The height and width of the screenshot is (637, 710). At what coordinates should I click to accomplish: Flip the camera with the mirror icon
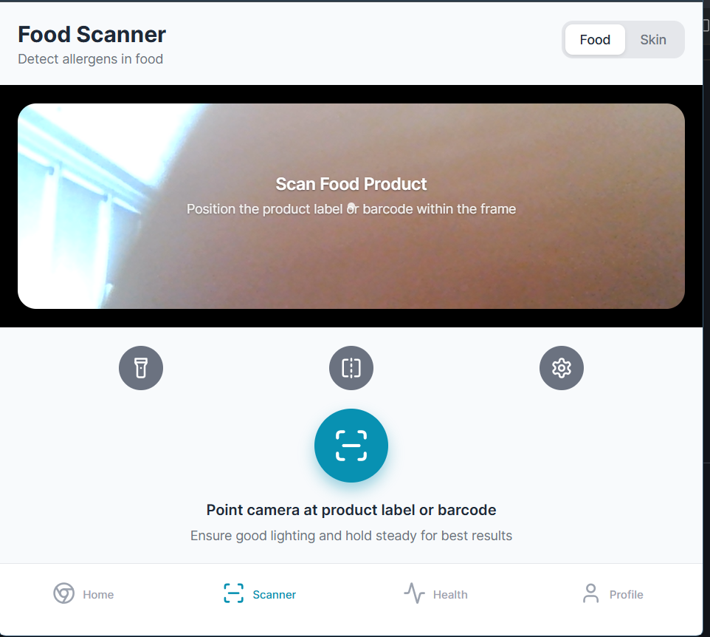(351, 368)
